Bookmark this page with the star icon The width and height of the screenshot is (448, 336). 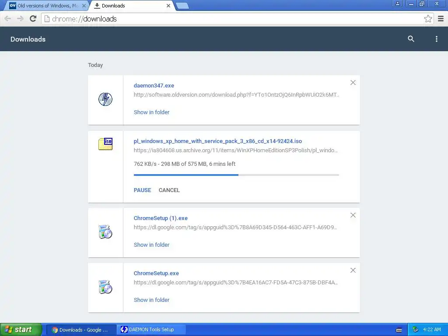point(428,19)
